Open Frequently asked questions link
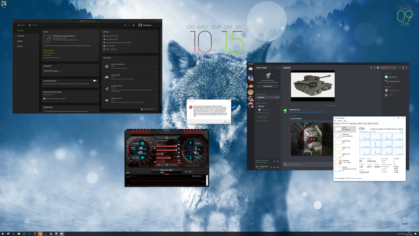419x236 pixels. tap(51, 58)
